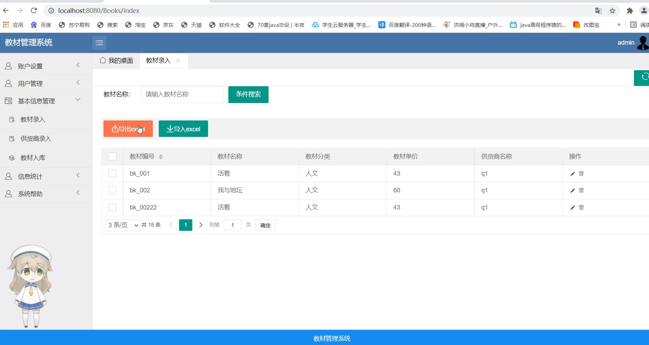
Task: Click the 条件搜索 search button
Action: click(248, 94)
